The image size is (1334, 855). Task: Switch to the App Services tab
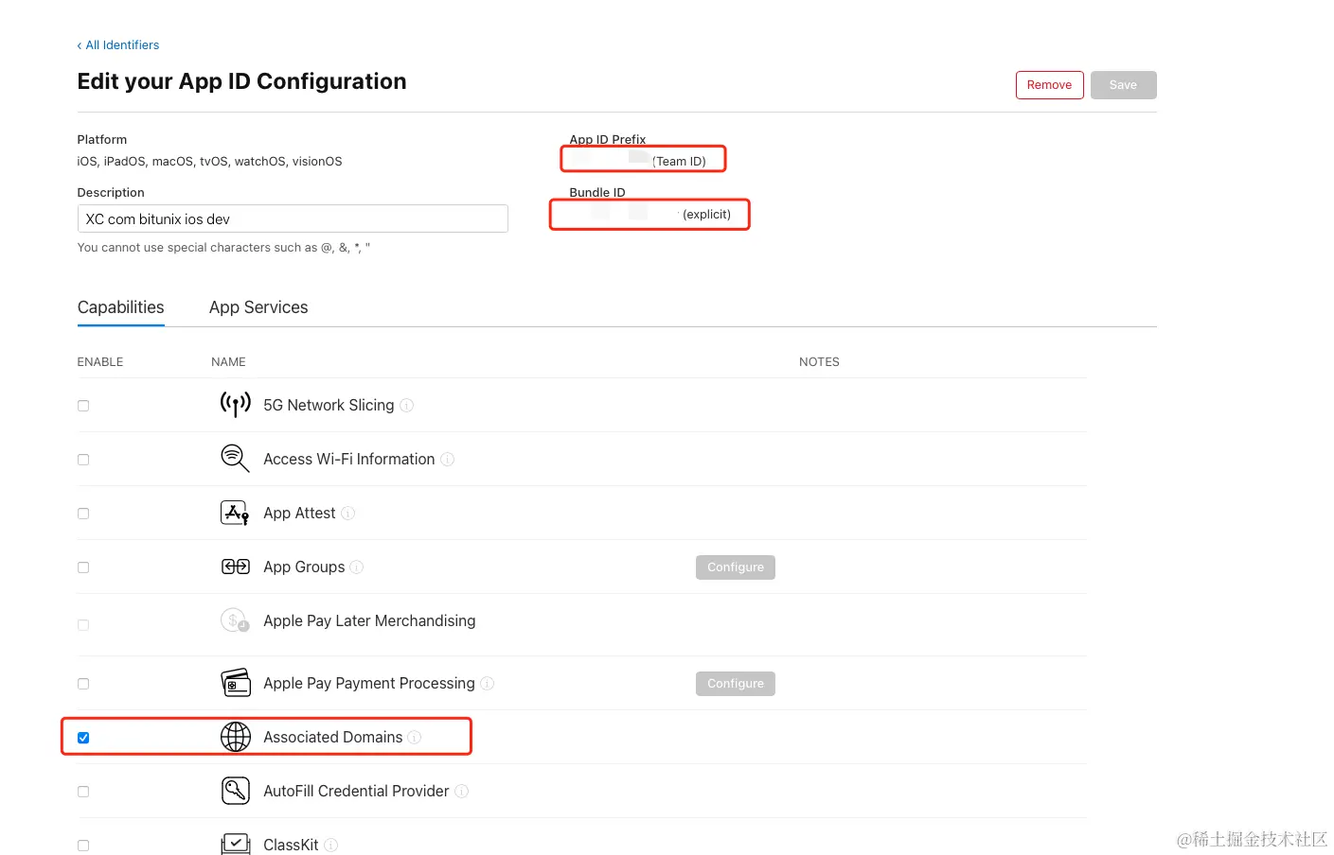pyautogui.click(x=258, y=306)
